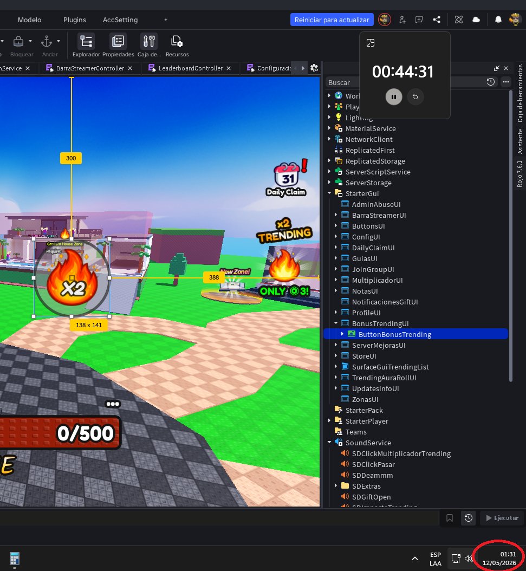Expand the ReplicatedStorage node

(329, 160)
